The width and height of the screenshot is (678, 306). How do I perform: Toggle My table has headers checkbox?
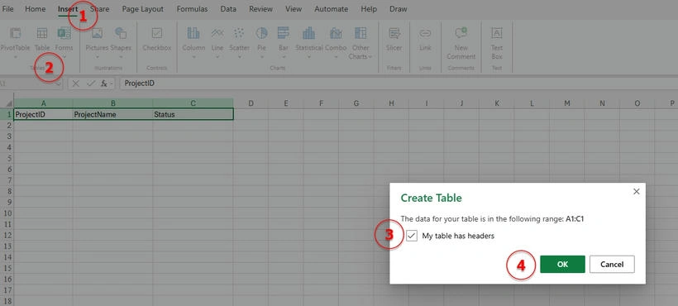[x=412, y=236]
